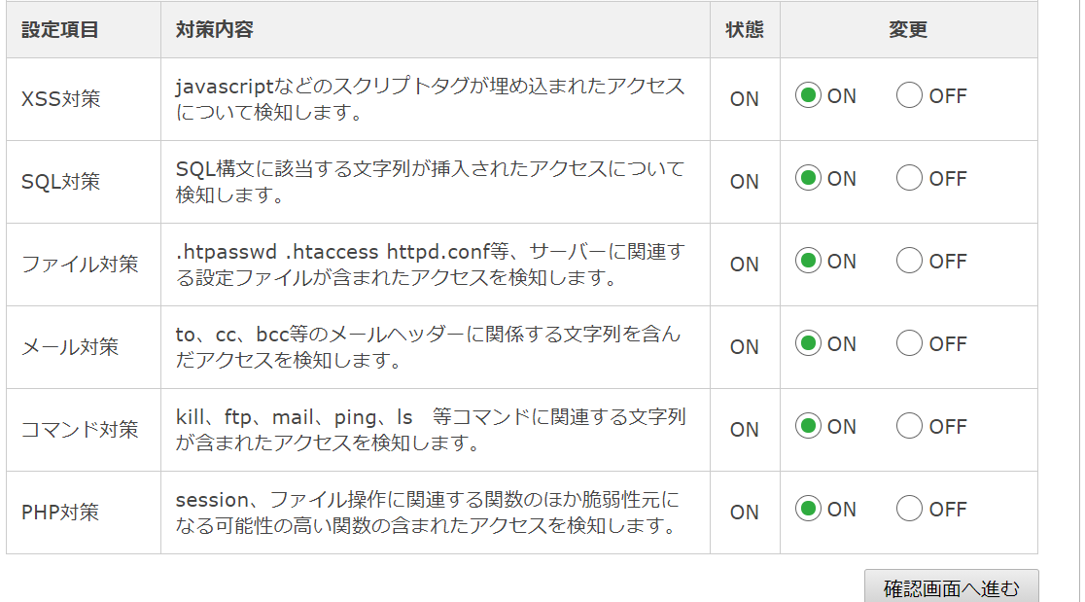The height and width of the screenshot is (602, 1085).
Task: Select ON radio for XSS対策
Action: (808, 95)
